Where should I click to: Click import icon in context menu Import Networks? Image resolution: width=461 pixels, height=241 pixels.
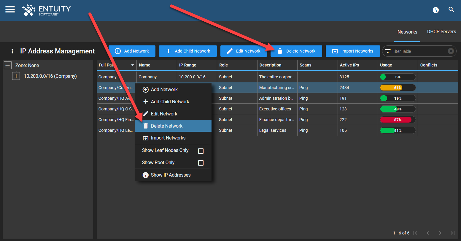click(x=145, y=138)
